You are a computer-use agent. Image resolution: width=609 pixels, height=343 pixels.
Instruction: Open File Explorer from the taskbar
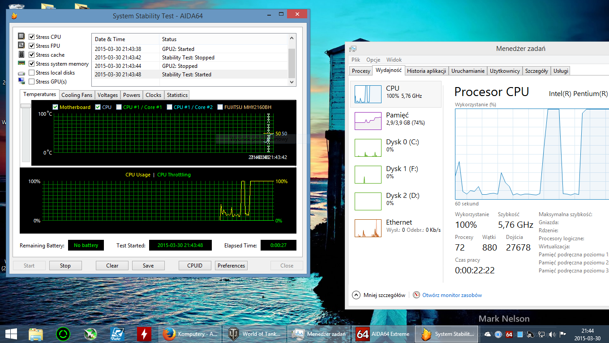pyautogui.click(x=36, y=334)
